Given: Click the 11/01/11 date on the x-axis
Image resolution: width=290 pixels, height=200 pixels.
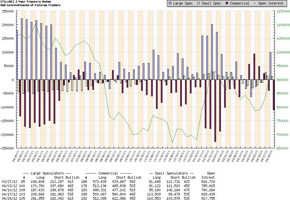Looking at the screenshot, I should [147, 156].
